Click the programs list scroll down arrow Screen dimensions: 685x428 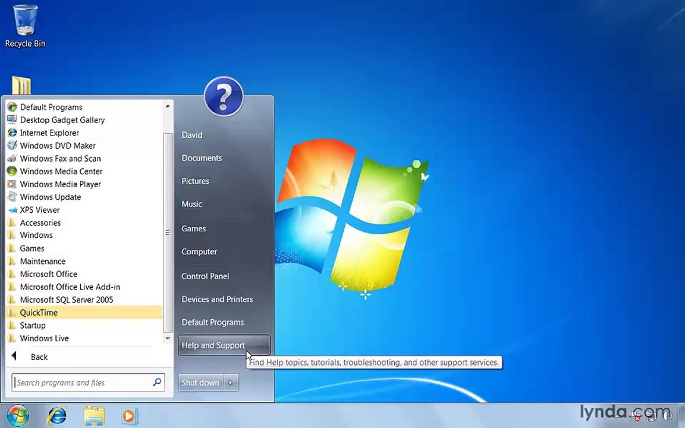168,338
